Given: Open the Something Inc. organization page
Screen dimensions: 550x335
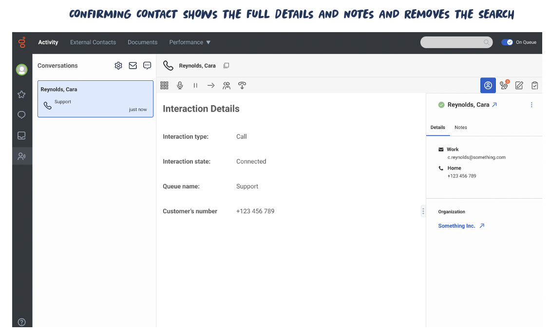Looking at the screenshot, I should click(x=456, y=225).
